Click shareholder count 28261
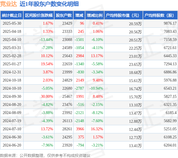The image size is (178, 158). pos(67,129)
